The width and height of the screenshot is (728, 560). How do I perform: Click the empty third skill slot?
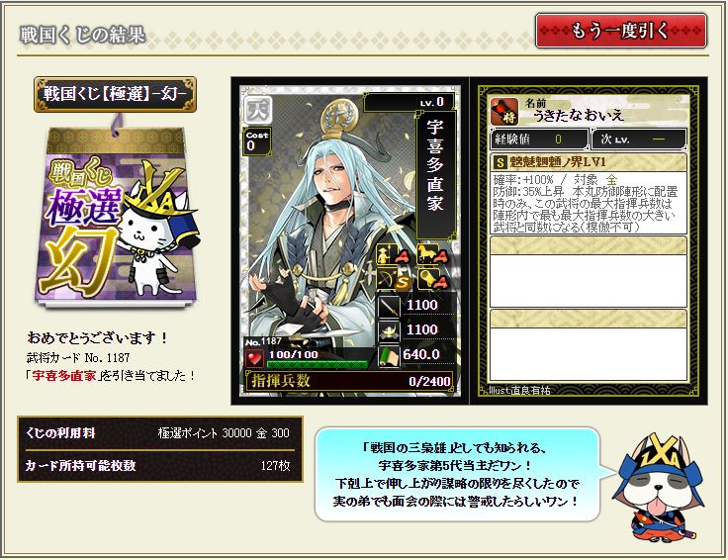click(x=589, y=345)
